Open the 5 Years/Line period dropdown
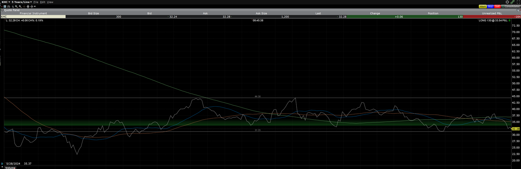 (22, 2)
